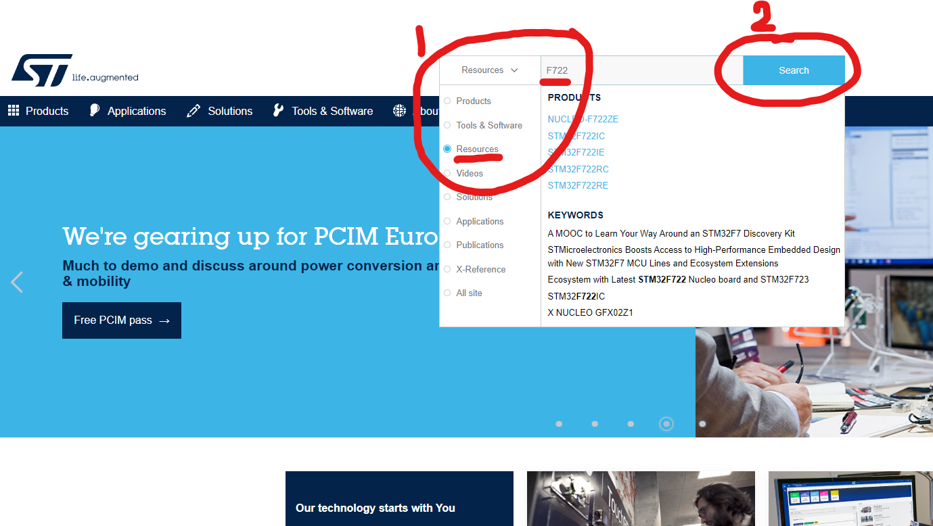Click the Tools & Software wrench icon
The image size is (933, 526).
pyautogui.click(x=278, y=111)
